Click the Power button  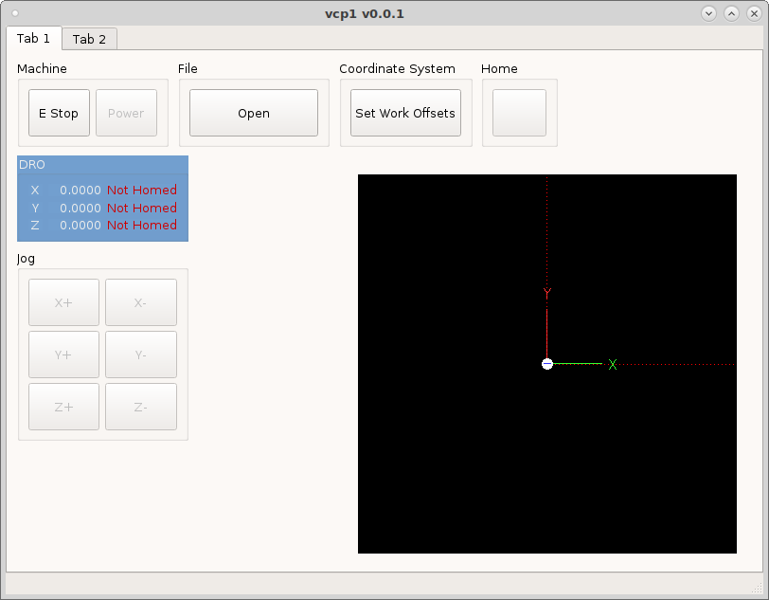click(x=126, y=113)
